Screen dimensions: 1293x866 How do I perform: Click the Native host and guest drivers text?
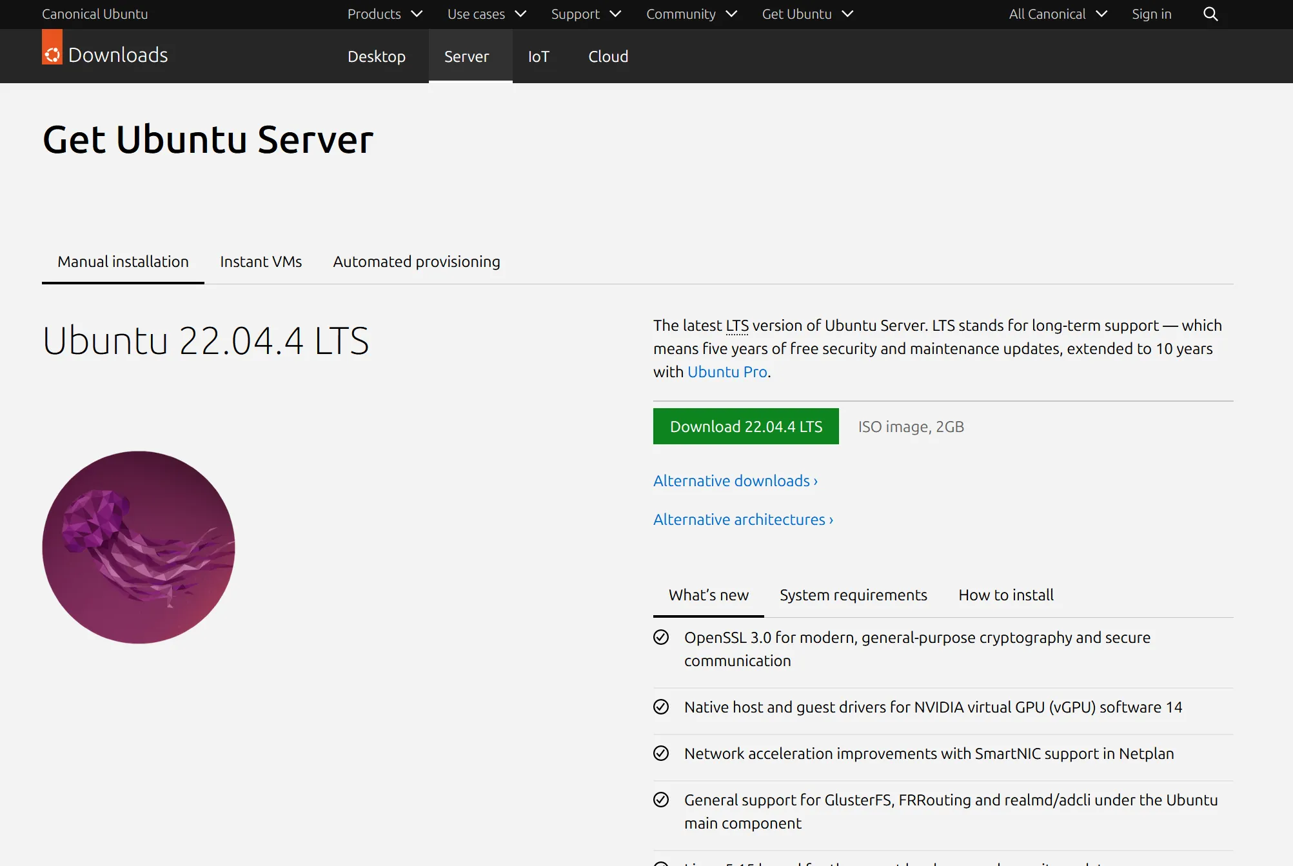click(x=933, y=707)
